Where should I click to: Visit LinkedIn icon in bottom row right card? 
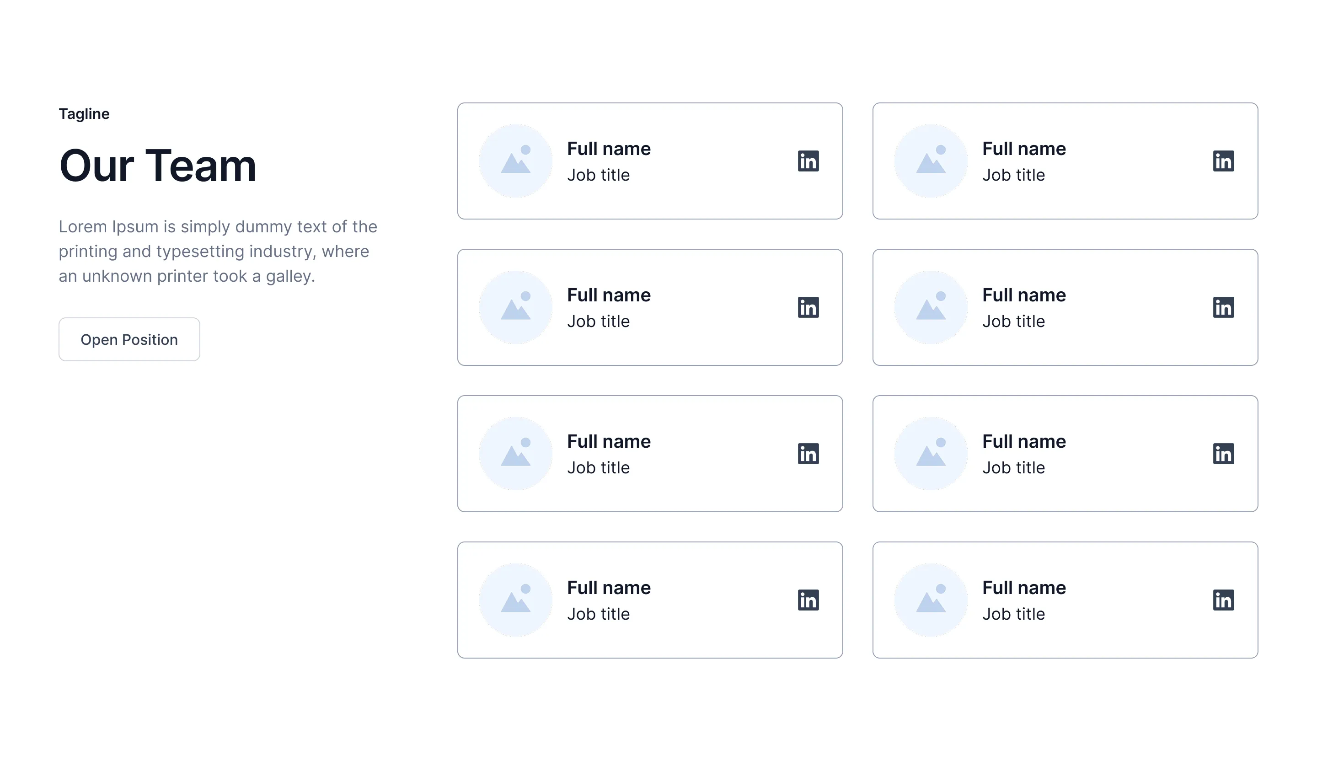1223,600
